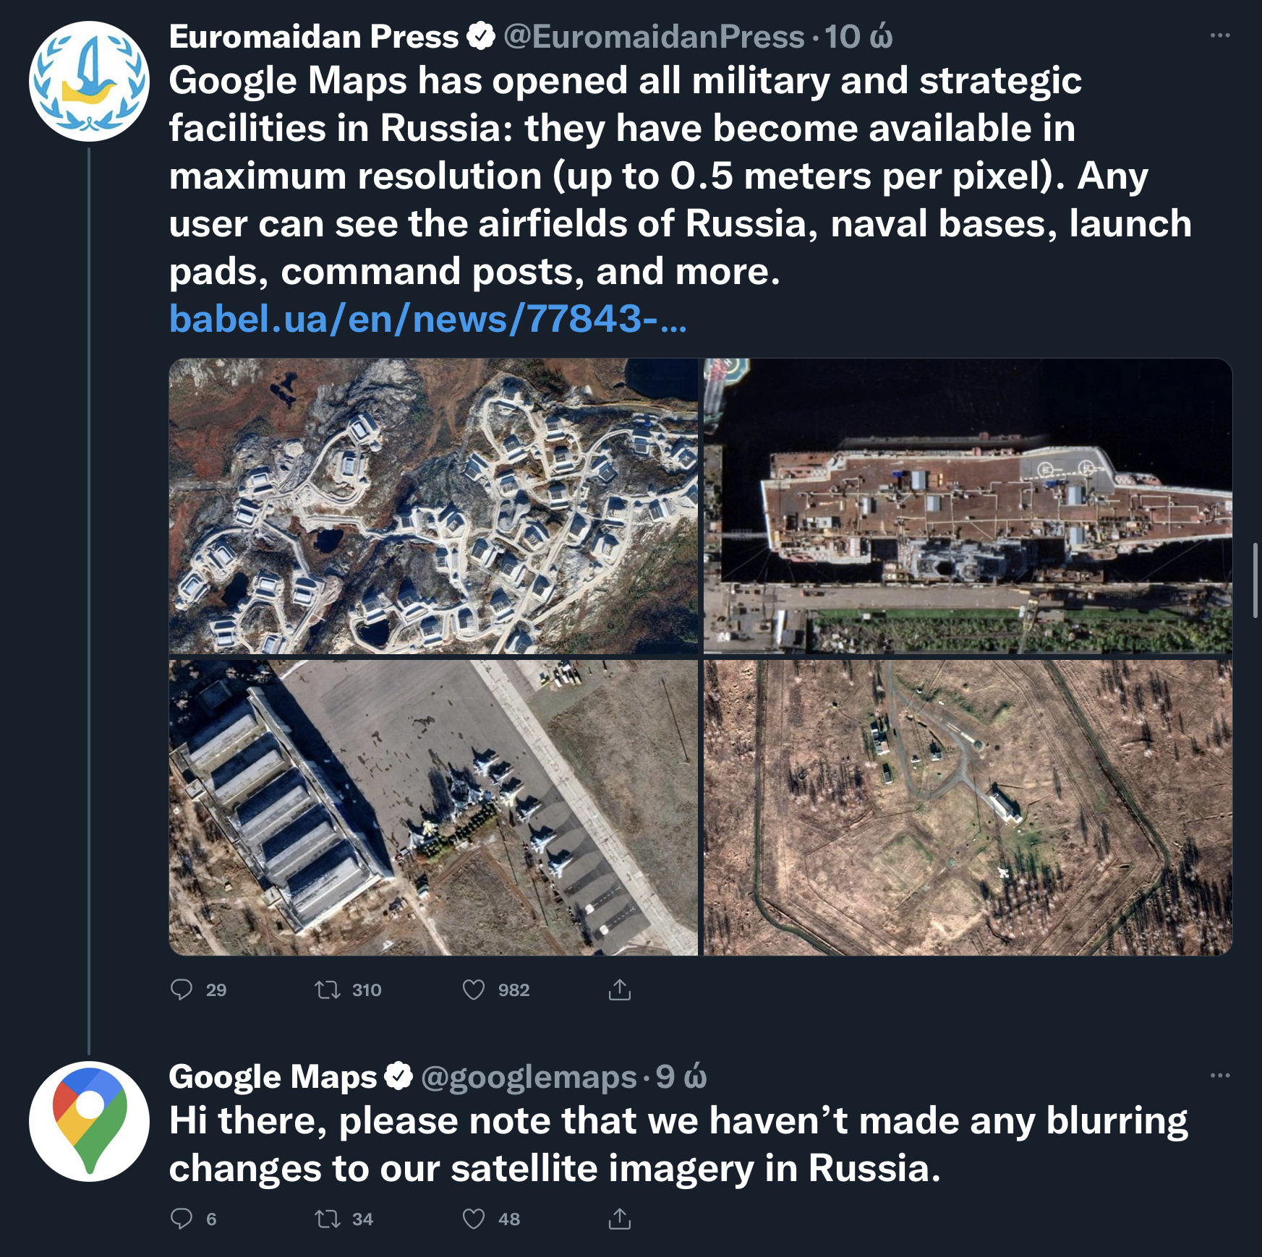Like the Euromaidan Press tweet
1262x1257 pixels.
(x=474, y=990)
